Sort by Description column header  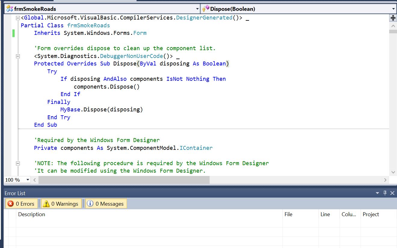(149, 214)
